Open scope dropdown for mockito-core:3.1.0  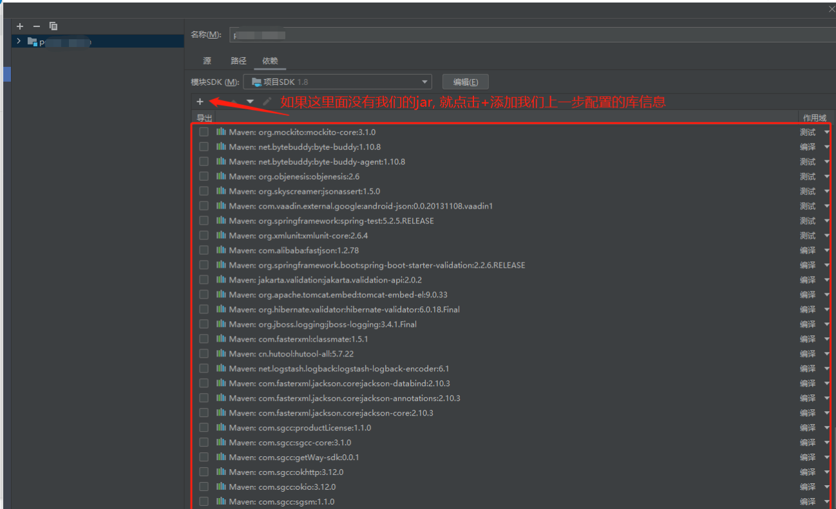pyautogui.click(x=826, y=132)
